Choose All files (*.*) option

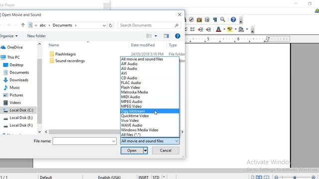[x=150, y=135]
